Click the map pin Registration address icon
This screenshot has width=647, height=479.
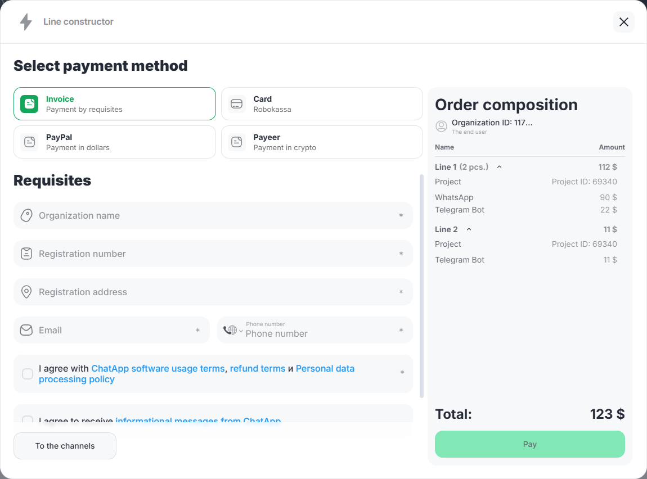click(x=26, y=292)
